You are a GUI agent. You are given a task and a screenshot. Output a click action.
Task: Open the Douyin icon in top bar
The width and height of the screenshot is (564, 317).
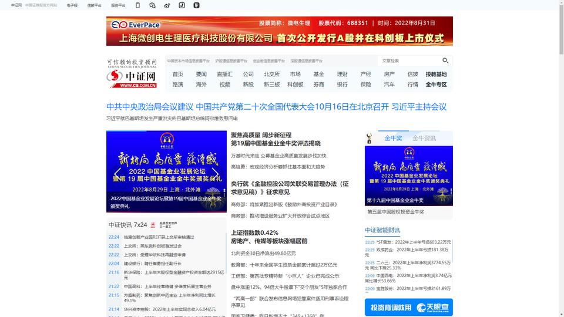click(182, 5)
